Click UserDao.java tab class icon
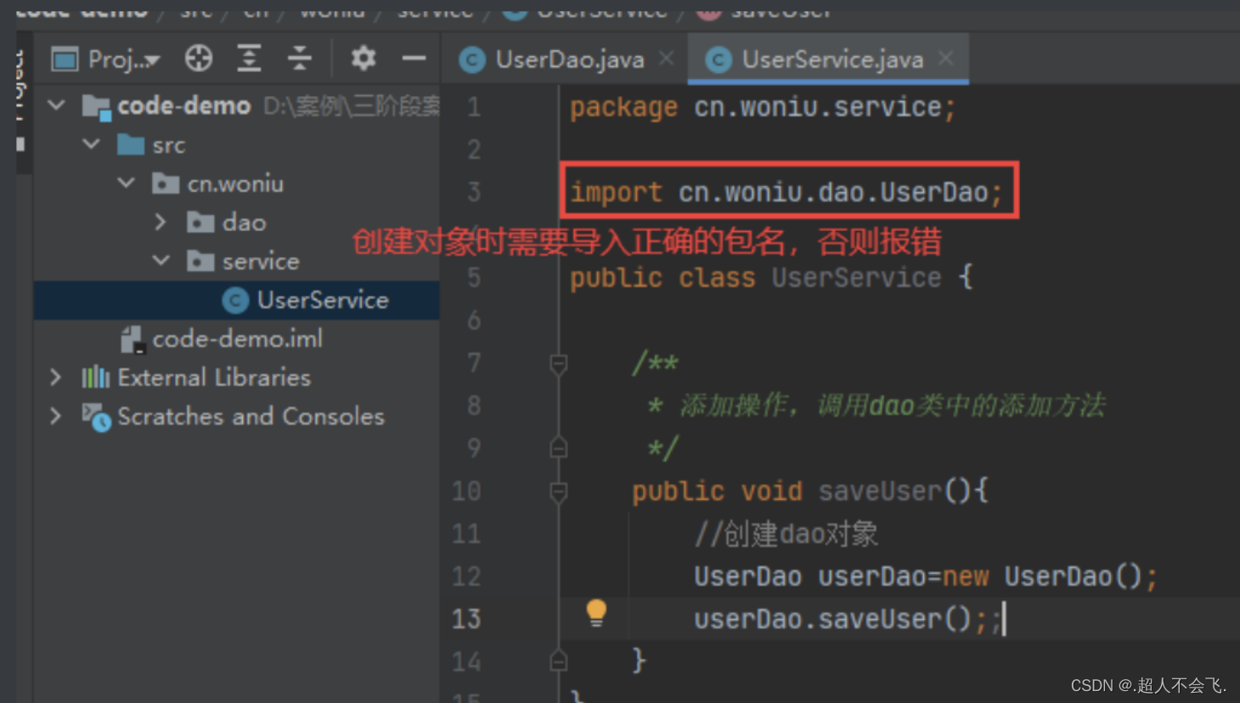The width and height of the screenshot is (1240, 703). pyautogui.click(x=472, y=59)
